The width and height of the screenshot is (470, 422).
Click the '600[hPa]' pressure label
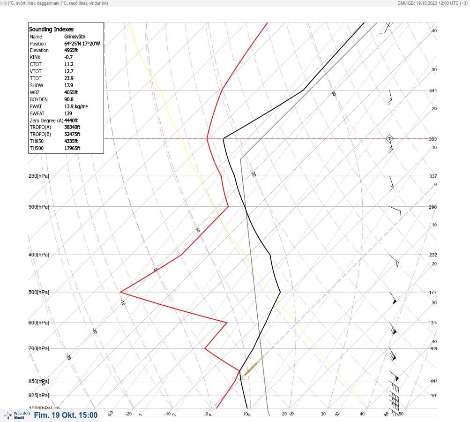[39, 323]
